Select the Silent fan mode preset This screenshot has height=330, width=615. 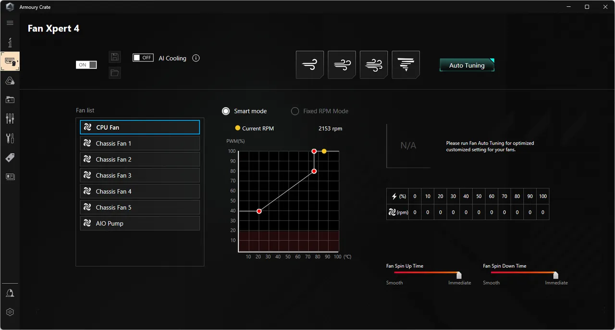click(310, 65)
